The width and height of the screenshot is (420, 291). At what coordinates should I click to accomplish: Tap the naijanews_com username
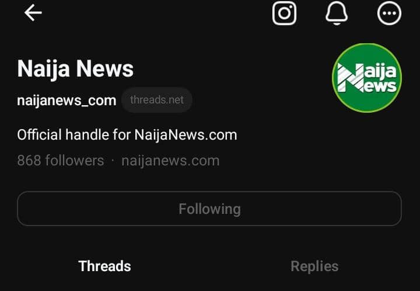(66, 101)
